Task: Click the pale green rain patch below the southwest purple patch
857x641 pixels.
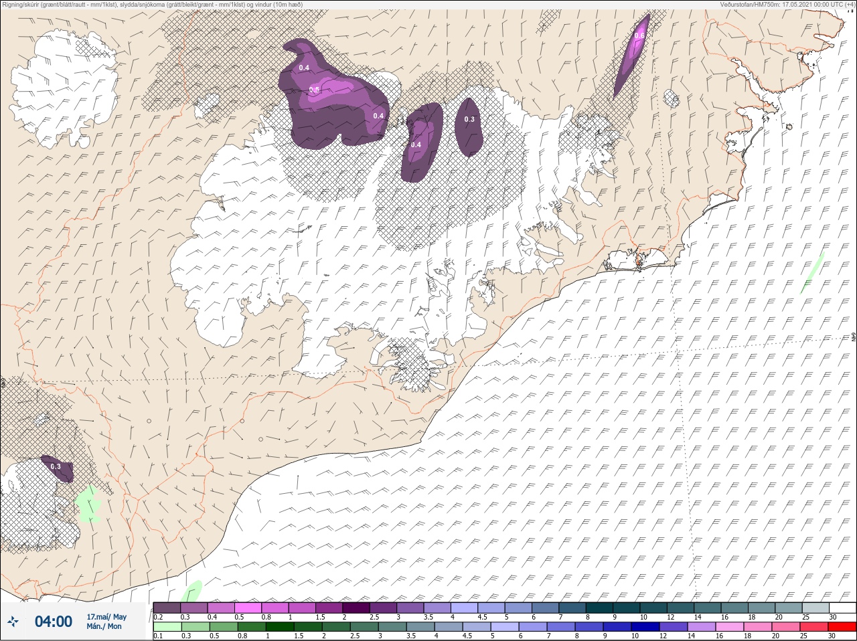Action: coord(88,505)
